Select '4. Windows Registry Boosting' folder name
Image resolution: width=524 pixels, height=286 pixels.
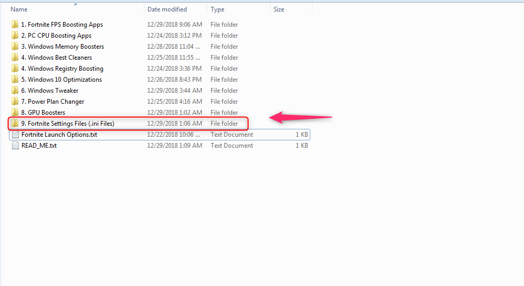point(62,69)
